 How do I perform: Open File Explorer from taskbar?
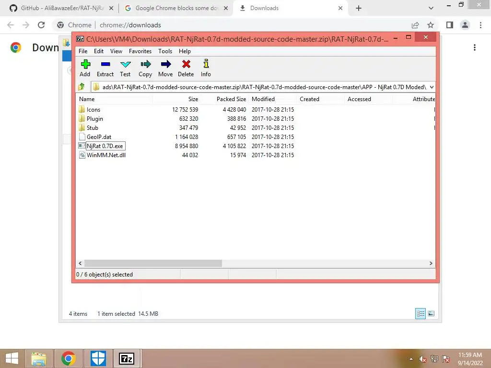tap(38, 358)
